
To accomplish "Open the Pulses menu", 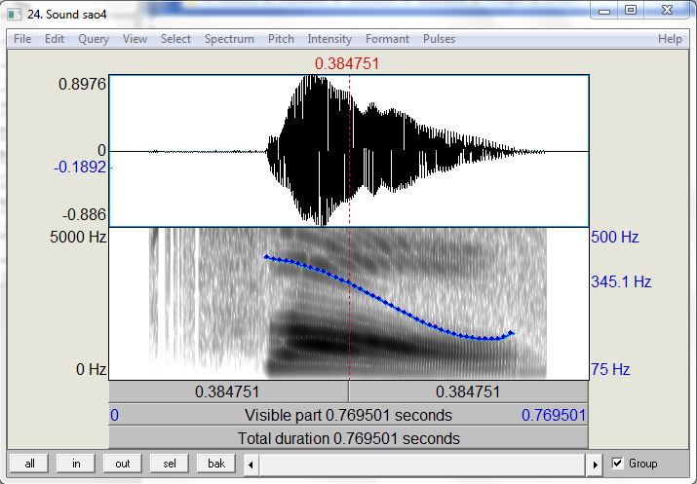I will (x=439, y=39).
